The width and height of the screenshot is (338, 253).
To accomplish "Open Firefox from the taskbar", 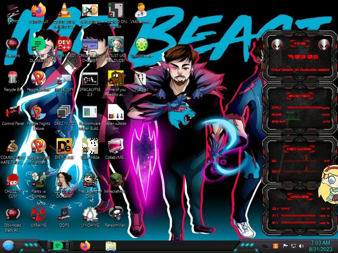I will (85, 246).
